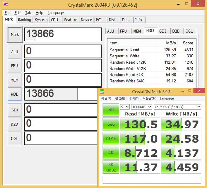Click the HDD score field showing 13866

click(x=61, y=94)
